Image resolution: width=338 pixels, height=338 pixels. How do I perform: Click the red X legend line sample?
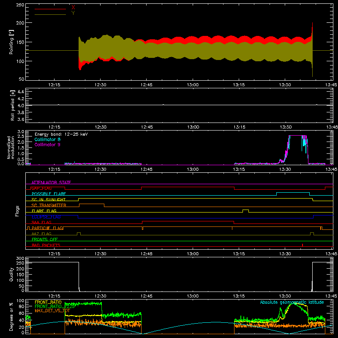pos(50,9)
